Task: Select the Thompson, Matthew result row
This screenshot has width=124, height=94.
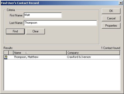Action: click(x=62, y=57)
